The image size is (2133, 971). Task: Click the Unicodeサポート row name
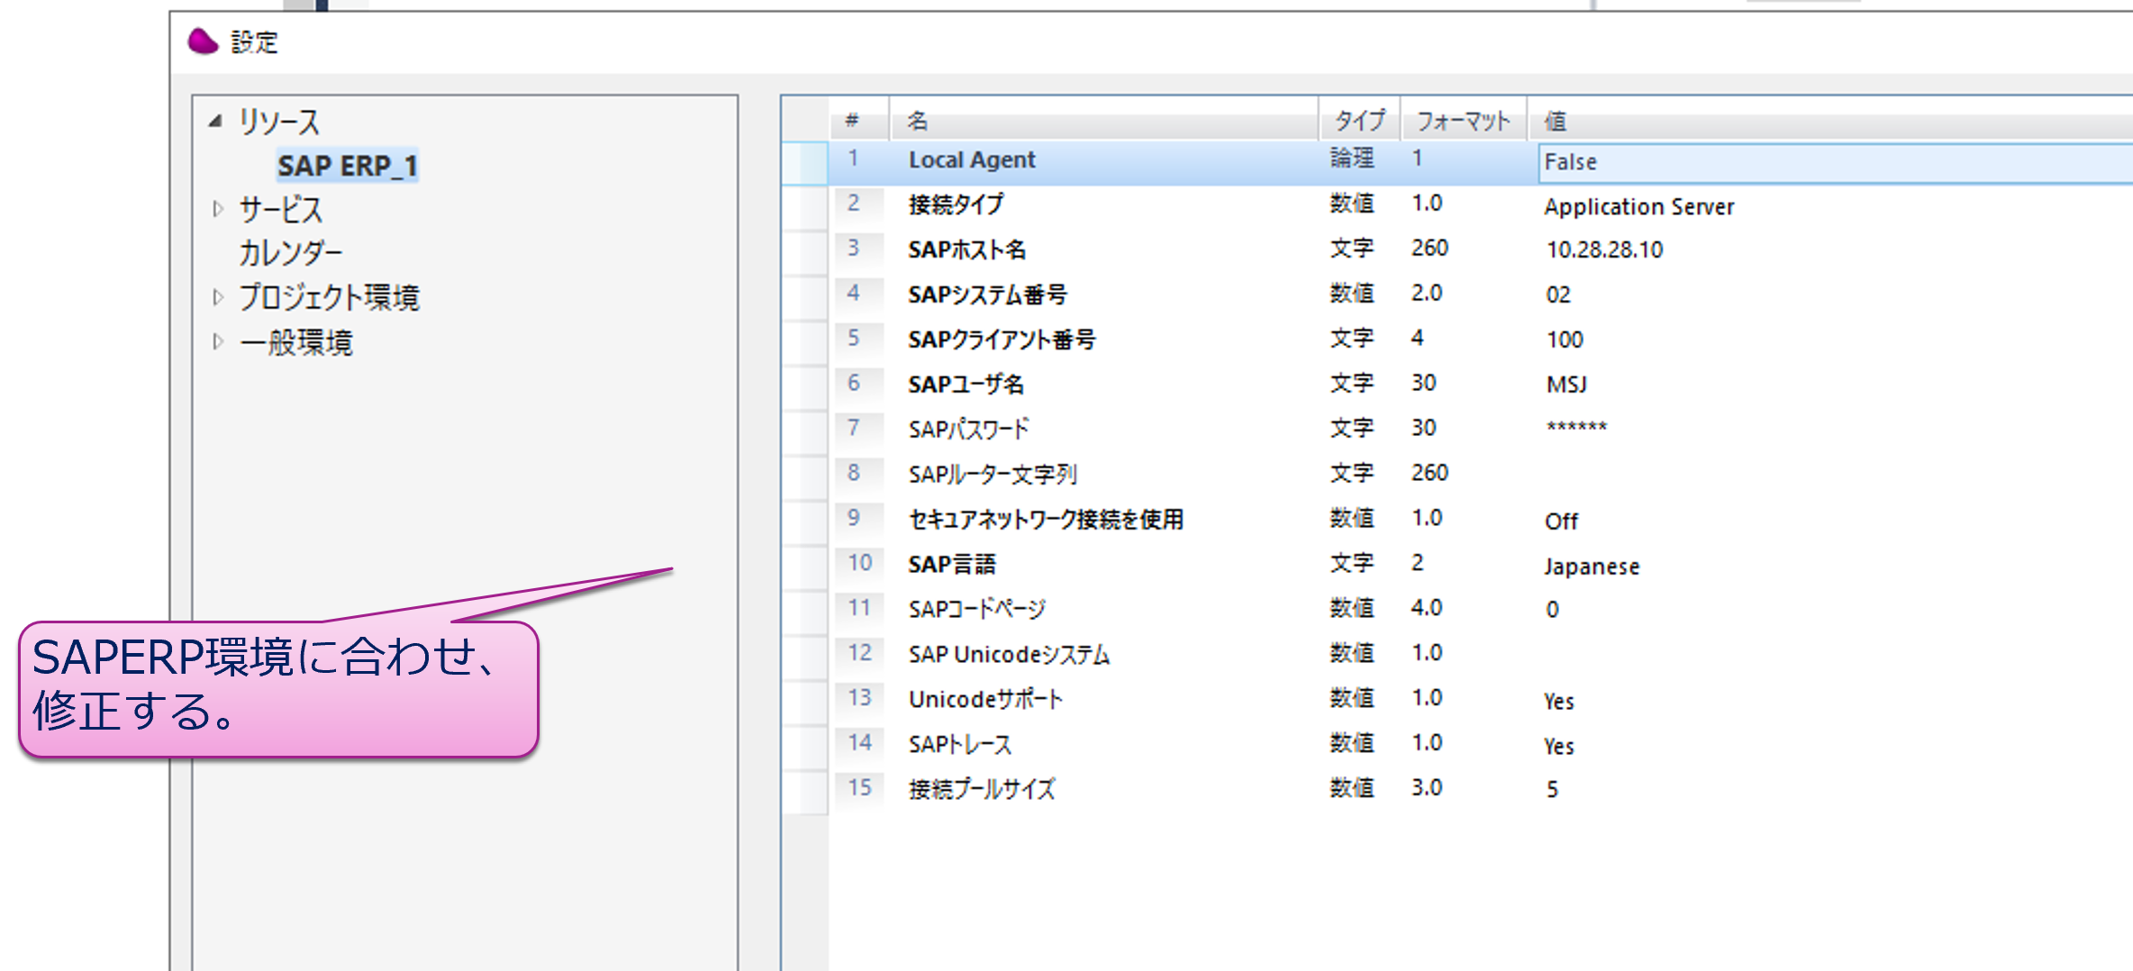(985, 700)
